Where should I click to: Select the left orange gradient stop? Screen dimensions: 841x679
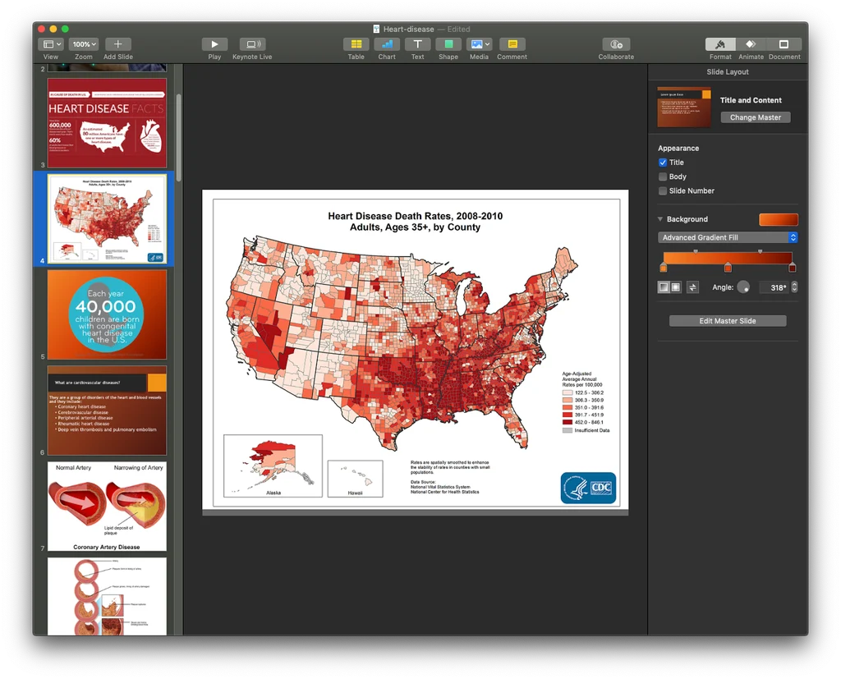coord(664,268)
